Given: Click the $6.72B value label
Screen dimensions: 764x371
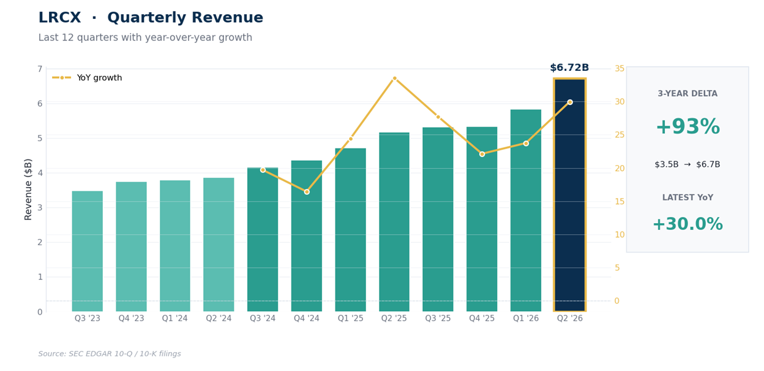Looking at the screenshot, I should pos(569,68).
